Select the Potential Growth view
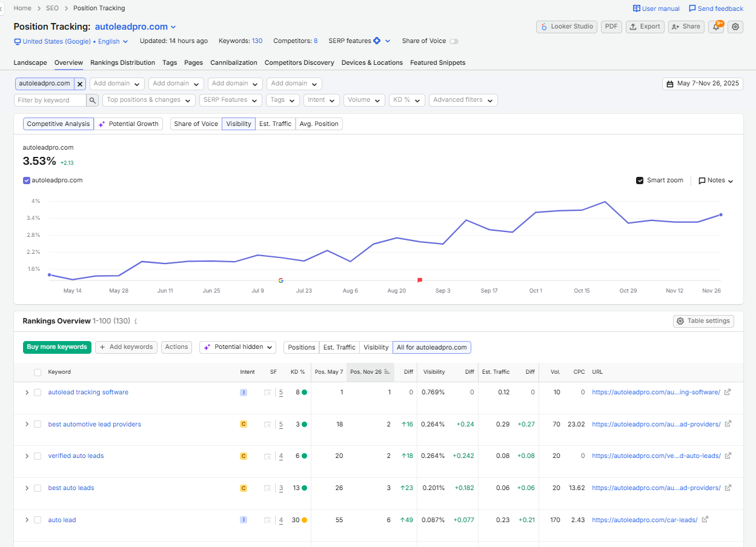 click(128, 124)
